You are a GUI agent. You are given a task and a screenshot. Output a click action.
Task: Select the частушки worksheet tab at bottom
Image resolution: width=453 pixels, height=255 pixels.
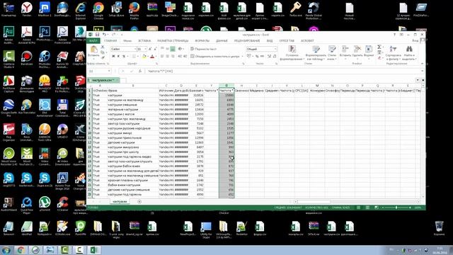point(120,201)
